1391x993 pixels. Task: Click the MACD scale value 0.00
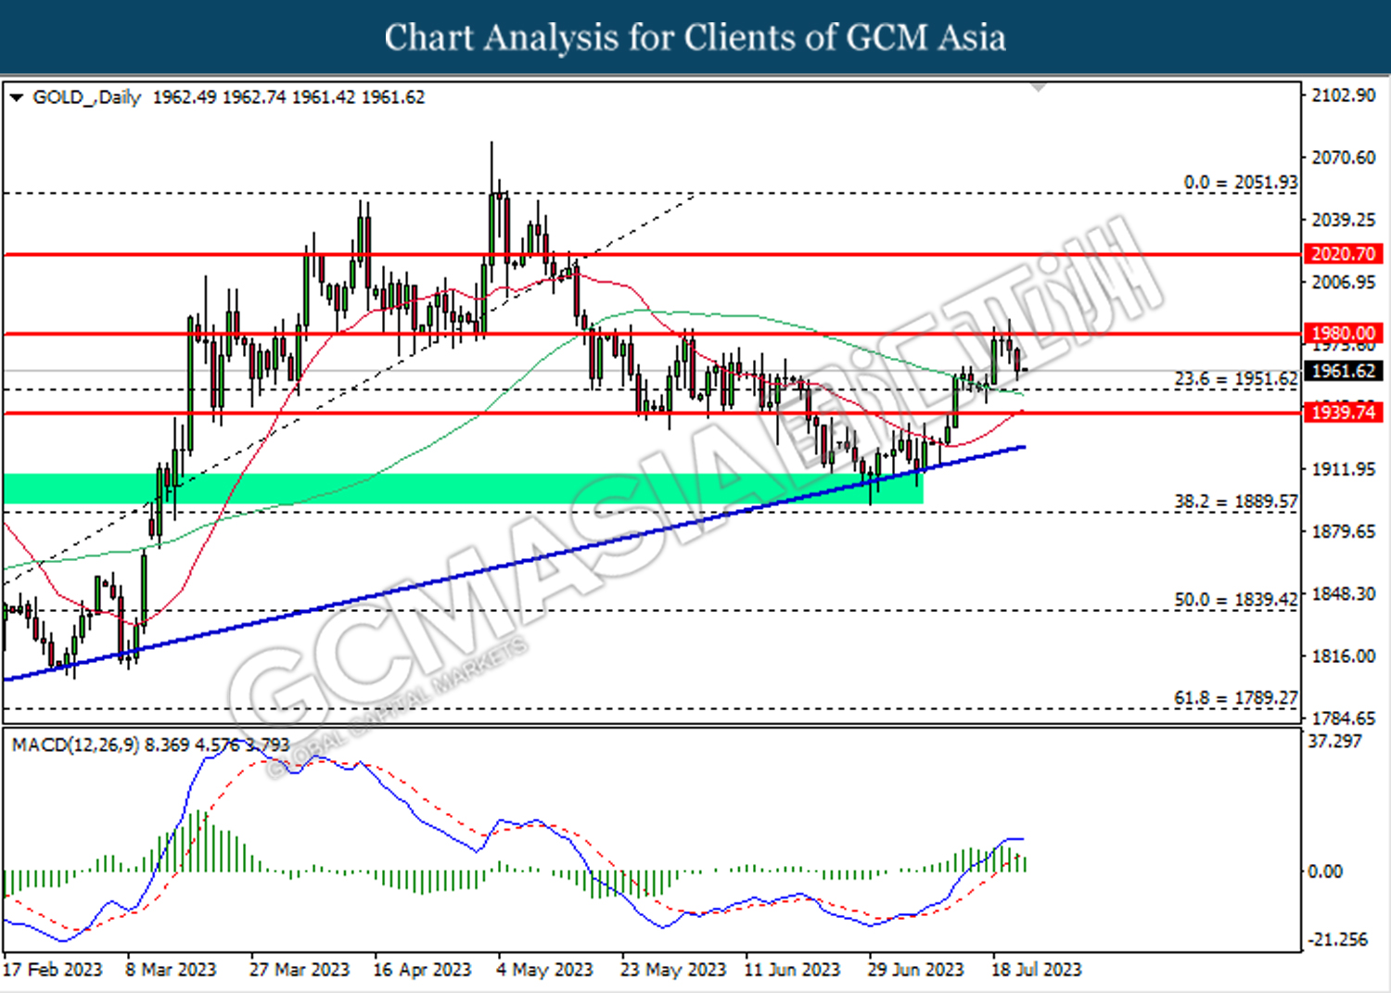tap(1324, 872)
